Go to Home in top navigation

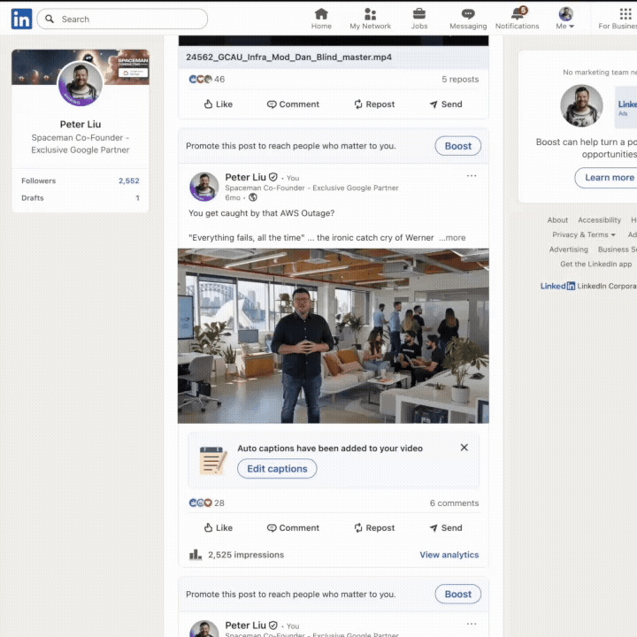[321, 19]
